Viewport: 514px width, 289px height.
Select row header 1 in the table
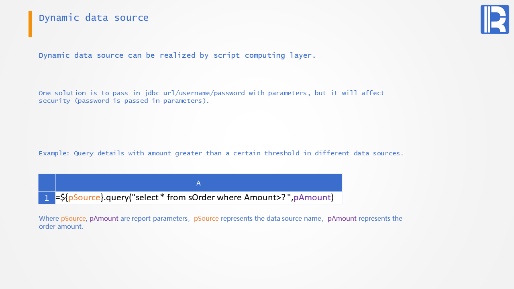(47, 198)
